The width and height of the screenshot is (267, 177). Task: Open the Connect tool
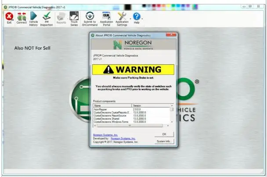(x=22, y=18)
